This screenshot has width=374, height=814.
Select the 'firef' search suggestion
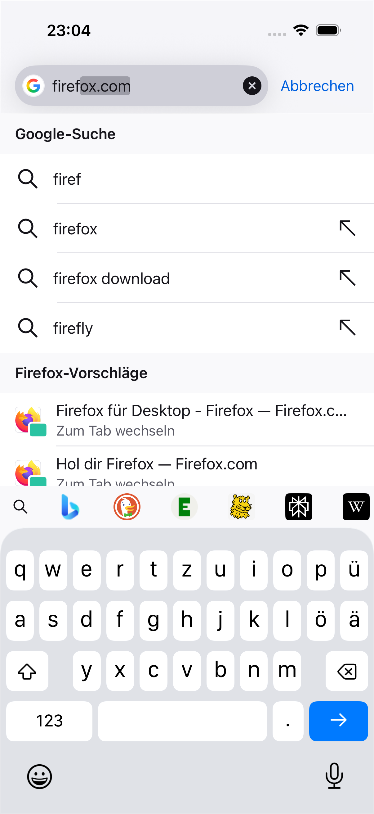[x=187, y=179]
